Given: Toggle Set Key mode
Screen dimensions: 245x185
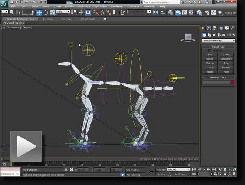Looking at the screenshot, I should click(x=161, y=174).
